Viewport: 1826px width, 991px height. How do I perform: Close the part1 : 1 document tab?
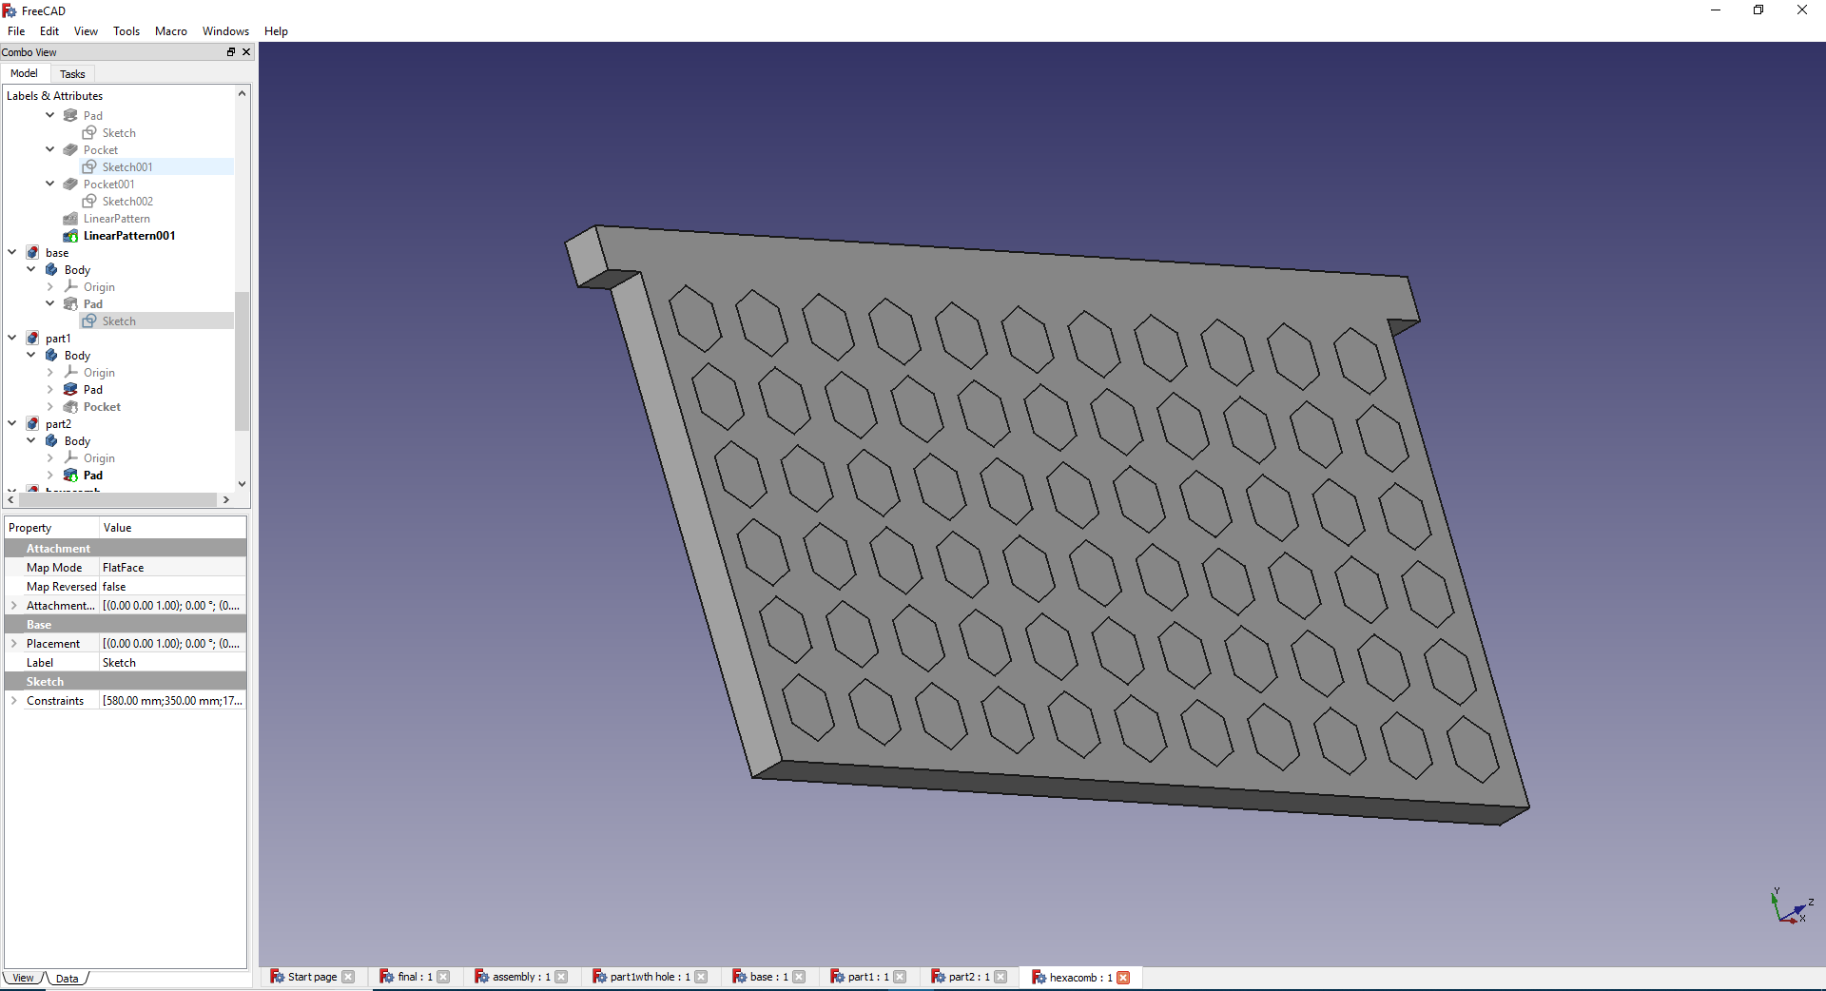pos(900,977)
